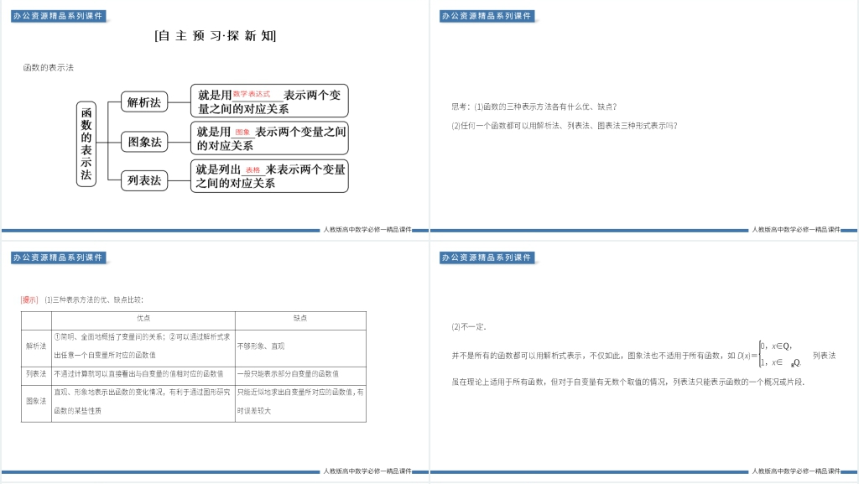Screen dimensions: 859x484
Task: Click the red answer text 数学表达式
Action: pos(252,94)
